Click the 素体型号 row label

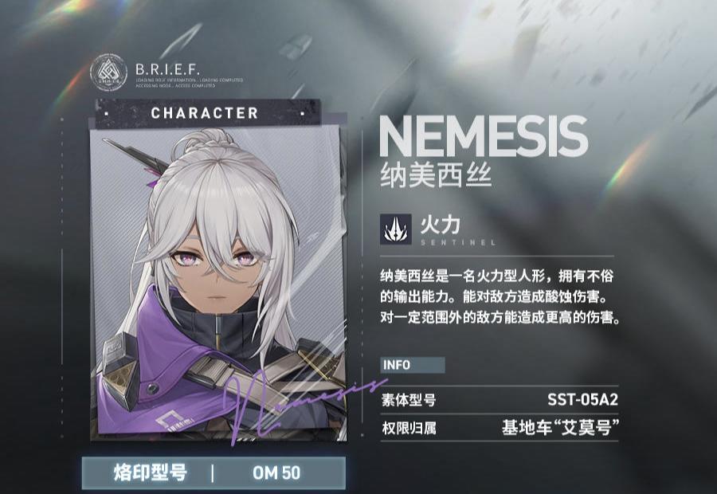pos(409,400)
